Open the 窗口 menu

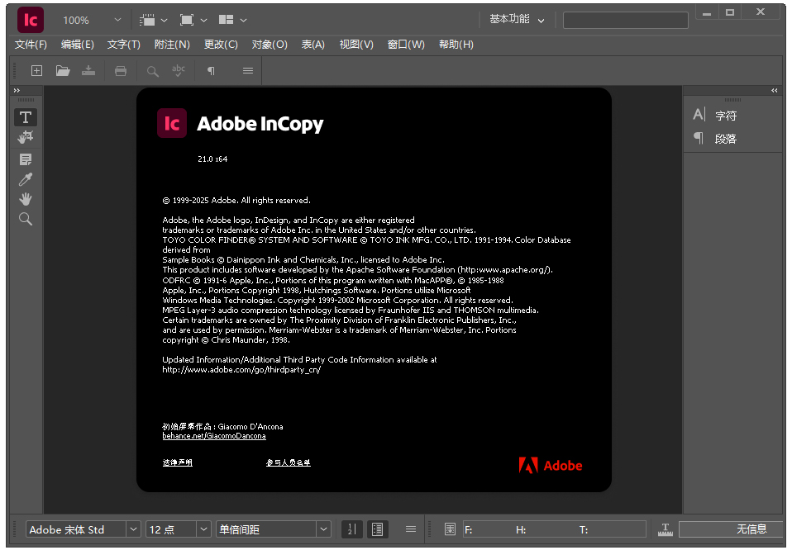pyautogui.click(x=406, y=44)
